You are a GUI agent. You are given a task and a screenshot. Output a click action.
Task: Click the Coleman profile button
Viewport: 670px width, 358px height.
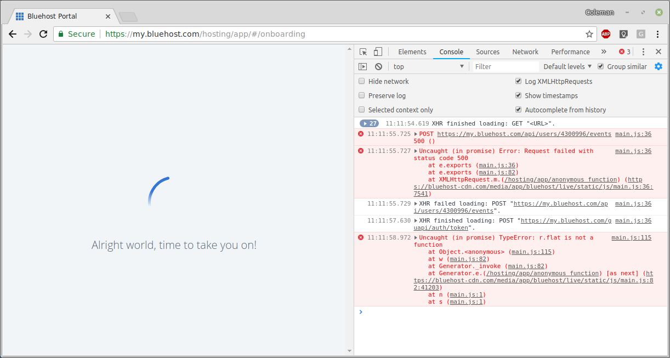coord(599,12)
